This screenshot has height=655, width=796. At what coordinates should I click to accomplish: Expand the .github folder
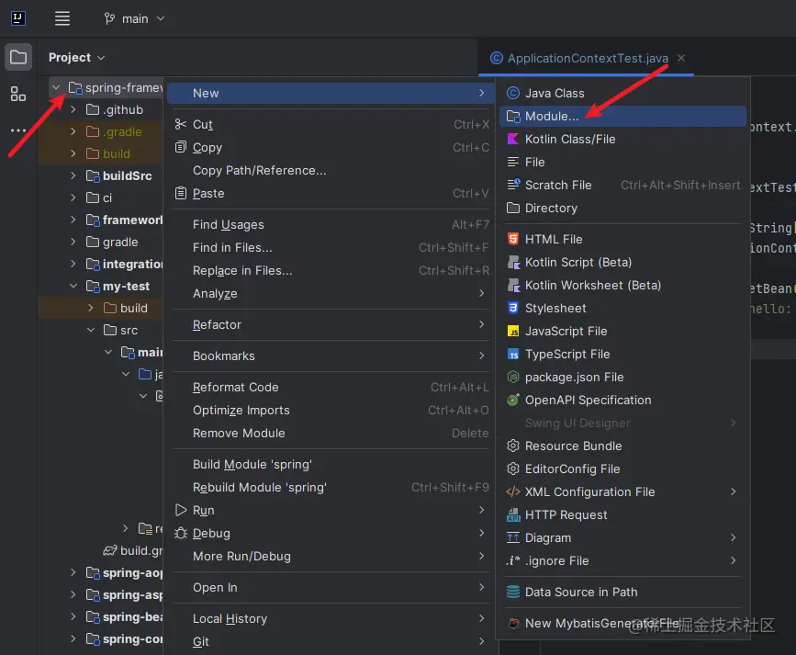pos(73,109)
